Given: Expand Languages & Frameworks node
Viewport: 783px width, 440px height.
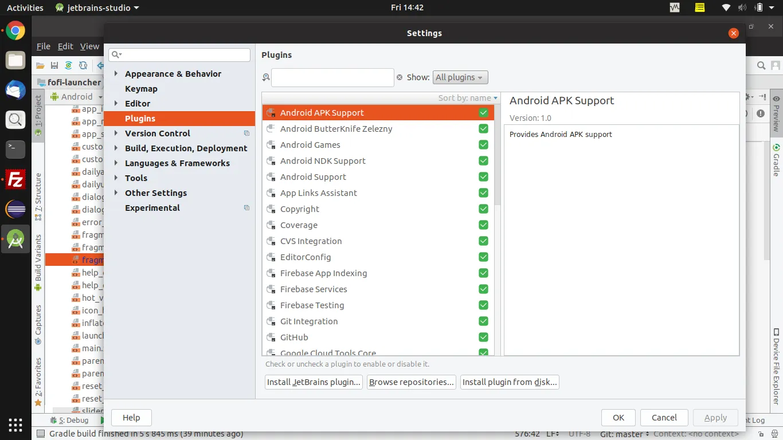Looking at the screenshot, I should (116, 163).
